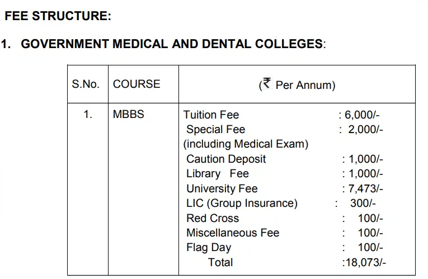This screenshot has width=428, height=279.
Task: Click the including Medical Exam note
Action: [x=246, y=144]
